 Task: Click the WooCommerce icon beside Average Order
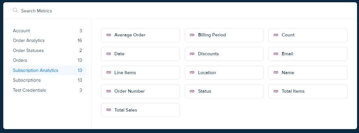(109, 35)
